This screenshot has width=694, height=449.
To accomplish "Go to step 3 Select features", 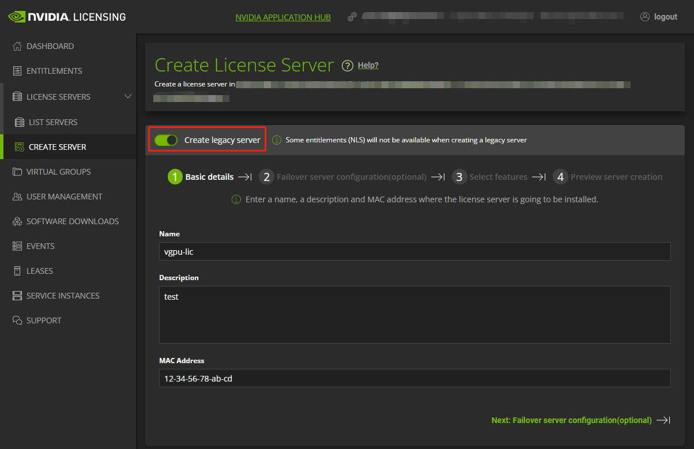I will pyautogui.click(x=489, y=177).
